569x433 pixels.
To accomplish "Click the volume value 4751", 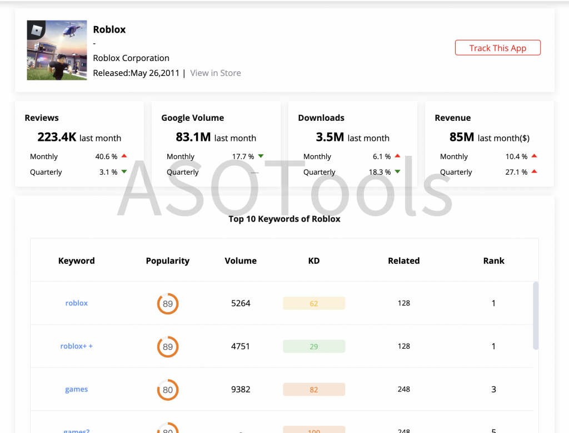I will pyautogui.click(x=241, y=346).
